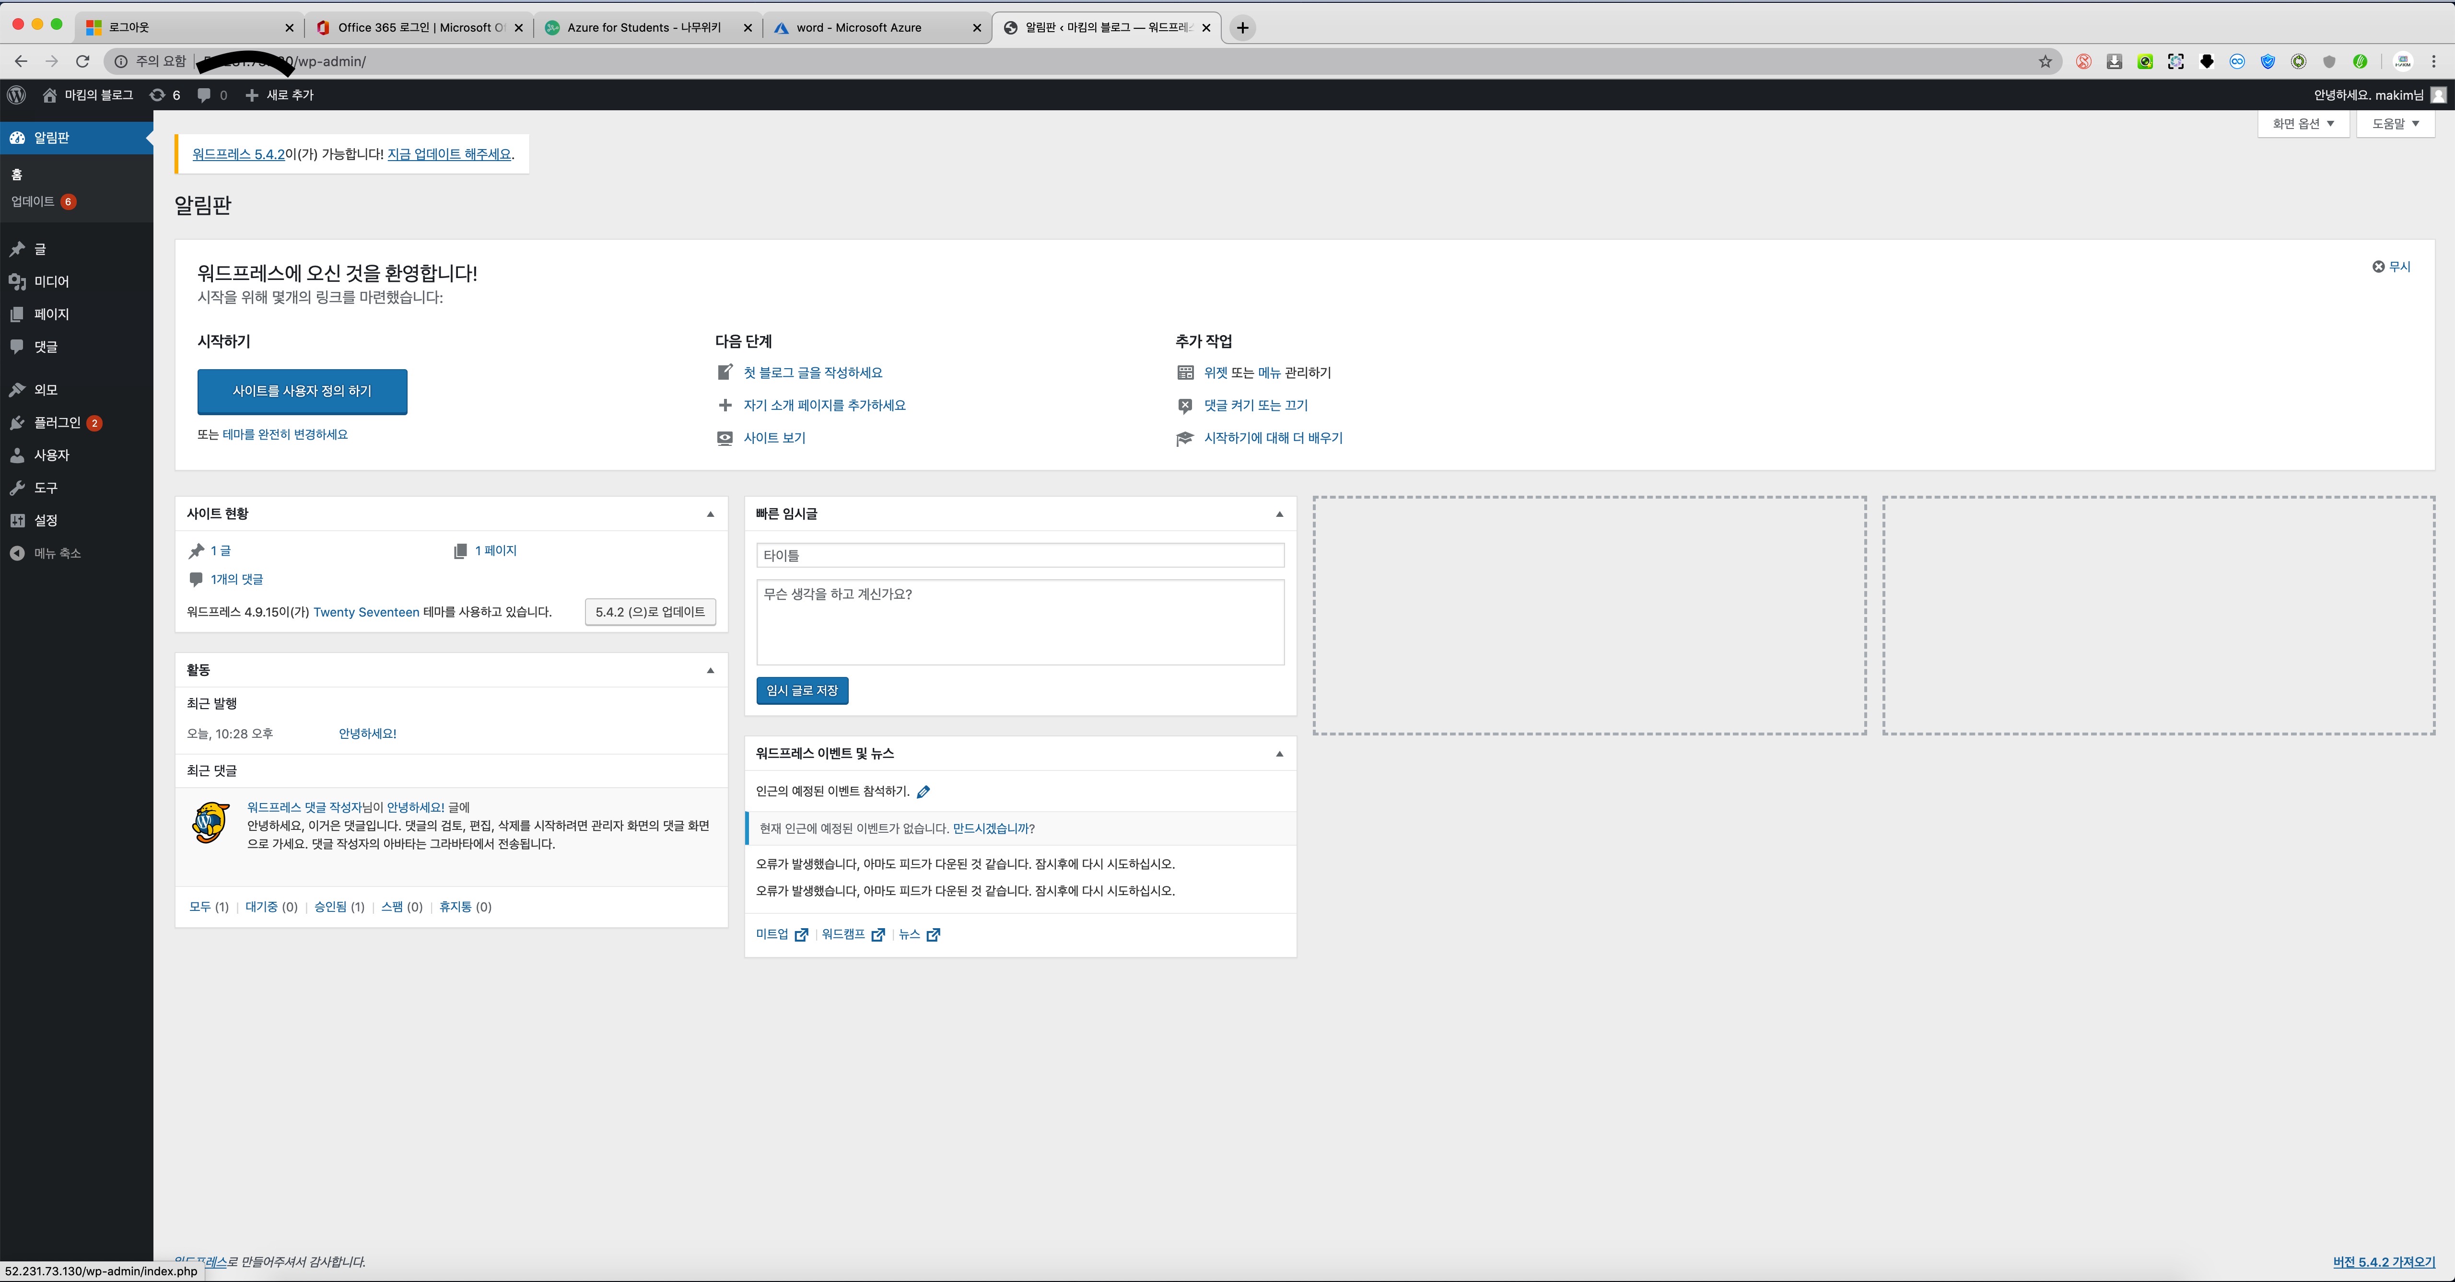Click pencil icon to edit event location

tap(924, 791)
